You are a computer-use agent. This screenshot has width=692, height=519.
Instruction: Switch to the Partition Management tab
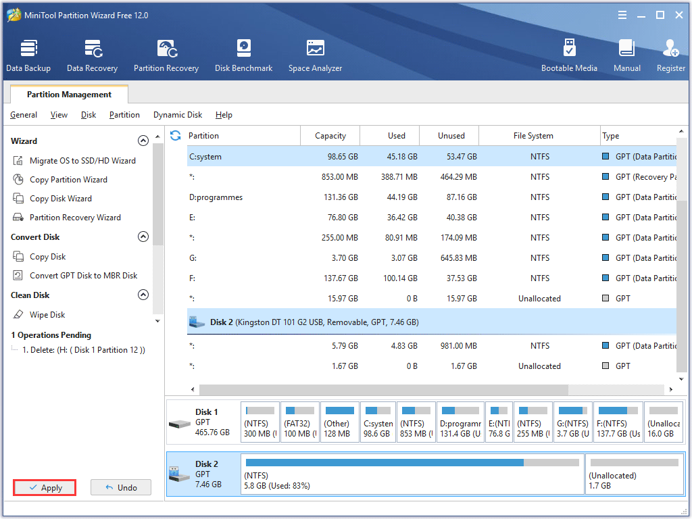[69, 94]
